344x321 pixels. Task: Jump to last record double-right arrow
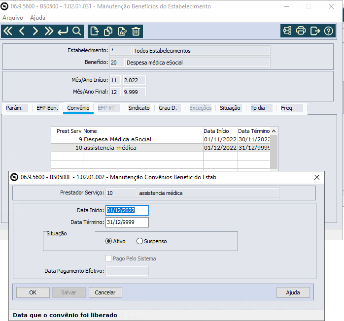49,32
